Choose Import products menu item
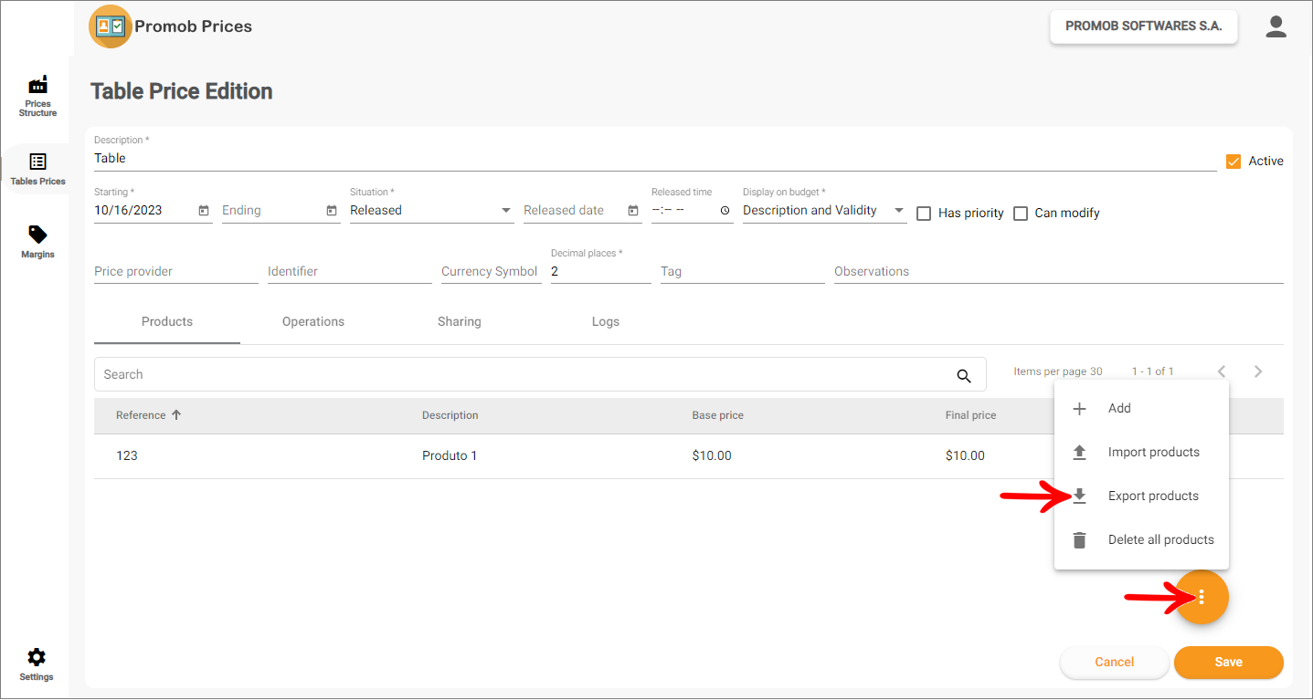The height and width of the screenshot is (700, 1313). click(1141, 453)
